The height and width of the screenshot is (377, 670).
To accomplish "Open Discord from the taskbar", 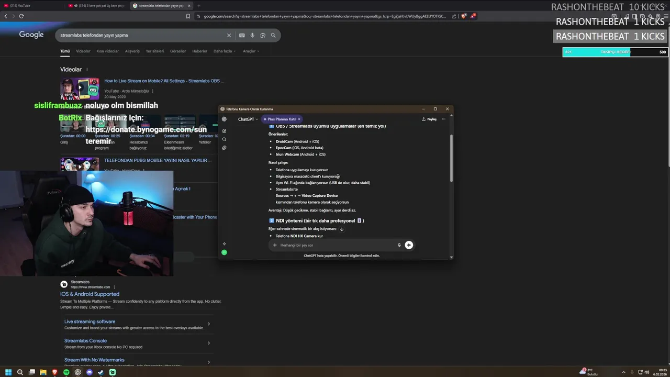I will pyautogui.click(x=90, y=372).
